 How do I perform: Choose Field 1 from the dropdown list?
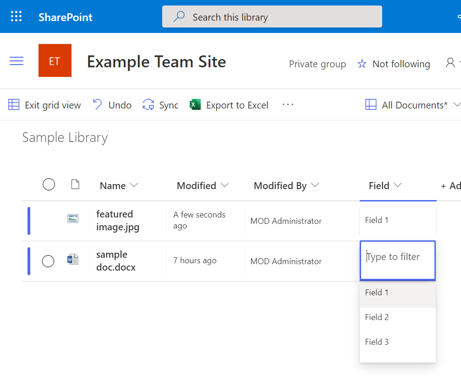click(397, 294)
